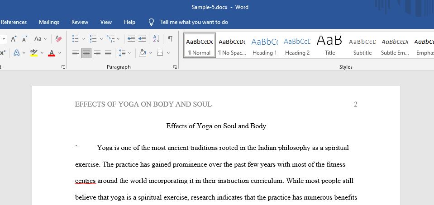Open the Change Case (Aa) menu

click(38, 39)
